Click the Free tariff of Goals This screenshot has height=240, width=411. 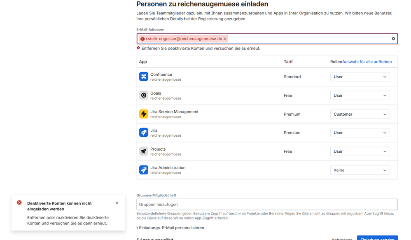coord(288,96)
